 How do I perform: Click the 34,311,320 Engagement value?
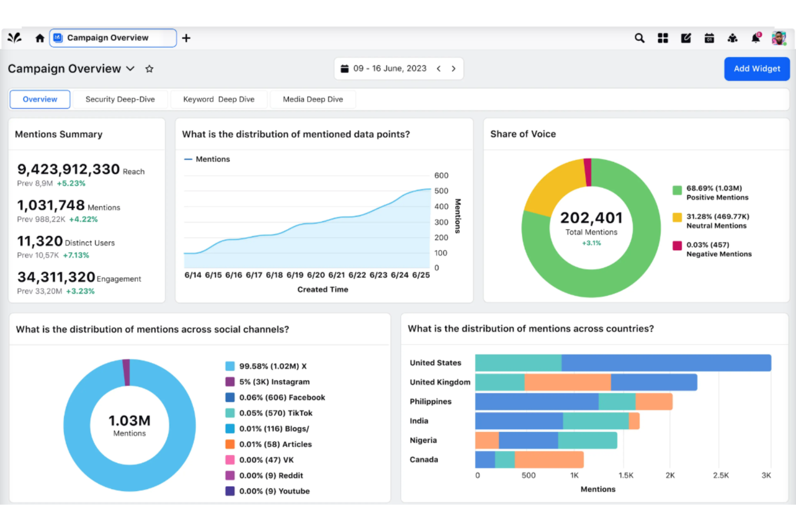click(56, 277)
